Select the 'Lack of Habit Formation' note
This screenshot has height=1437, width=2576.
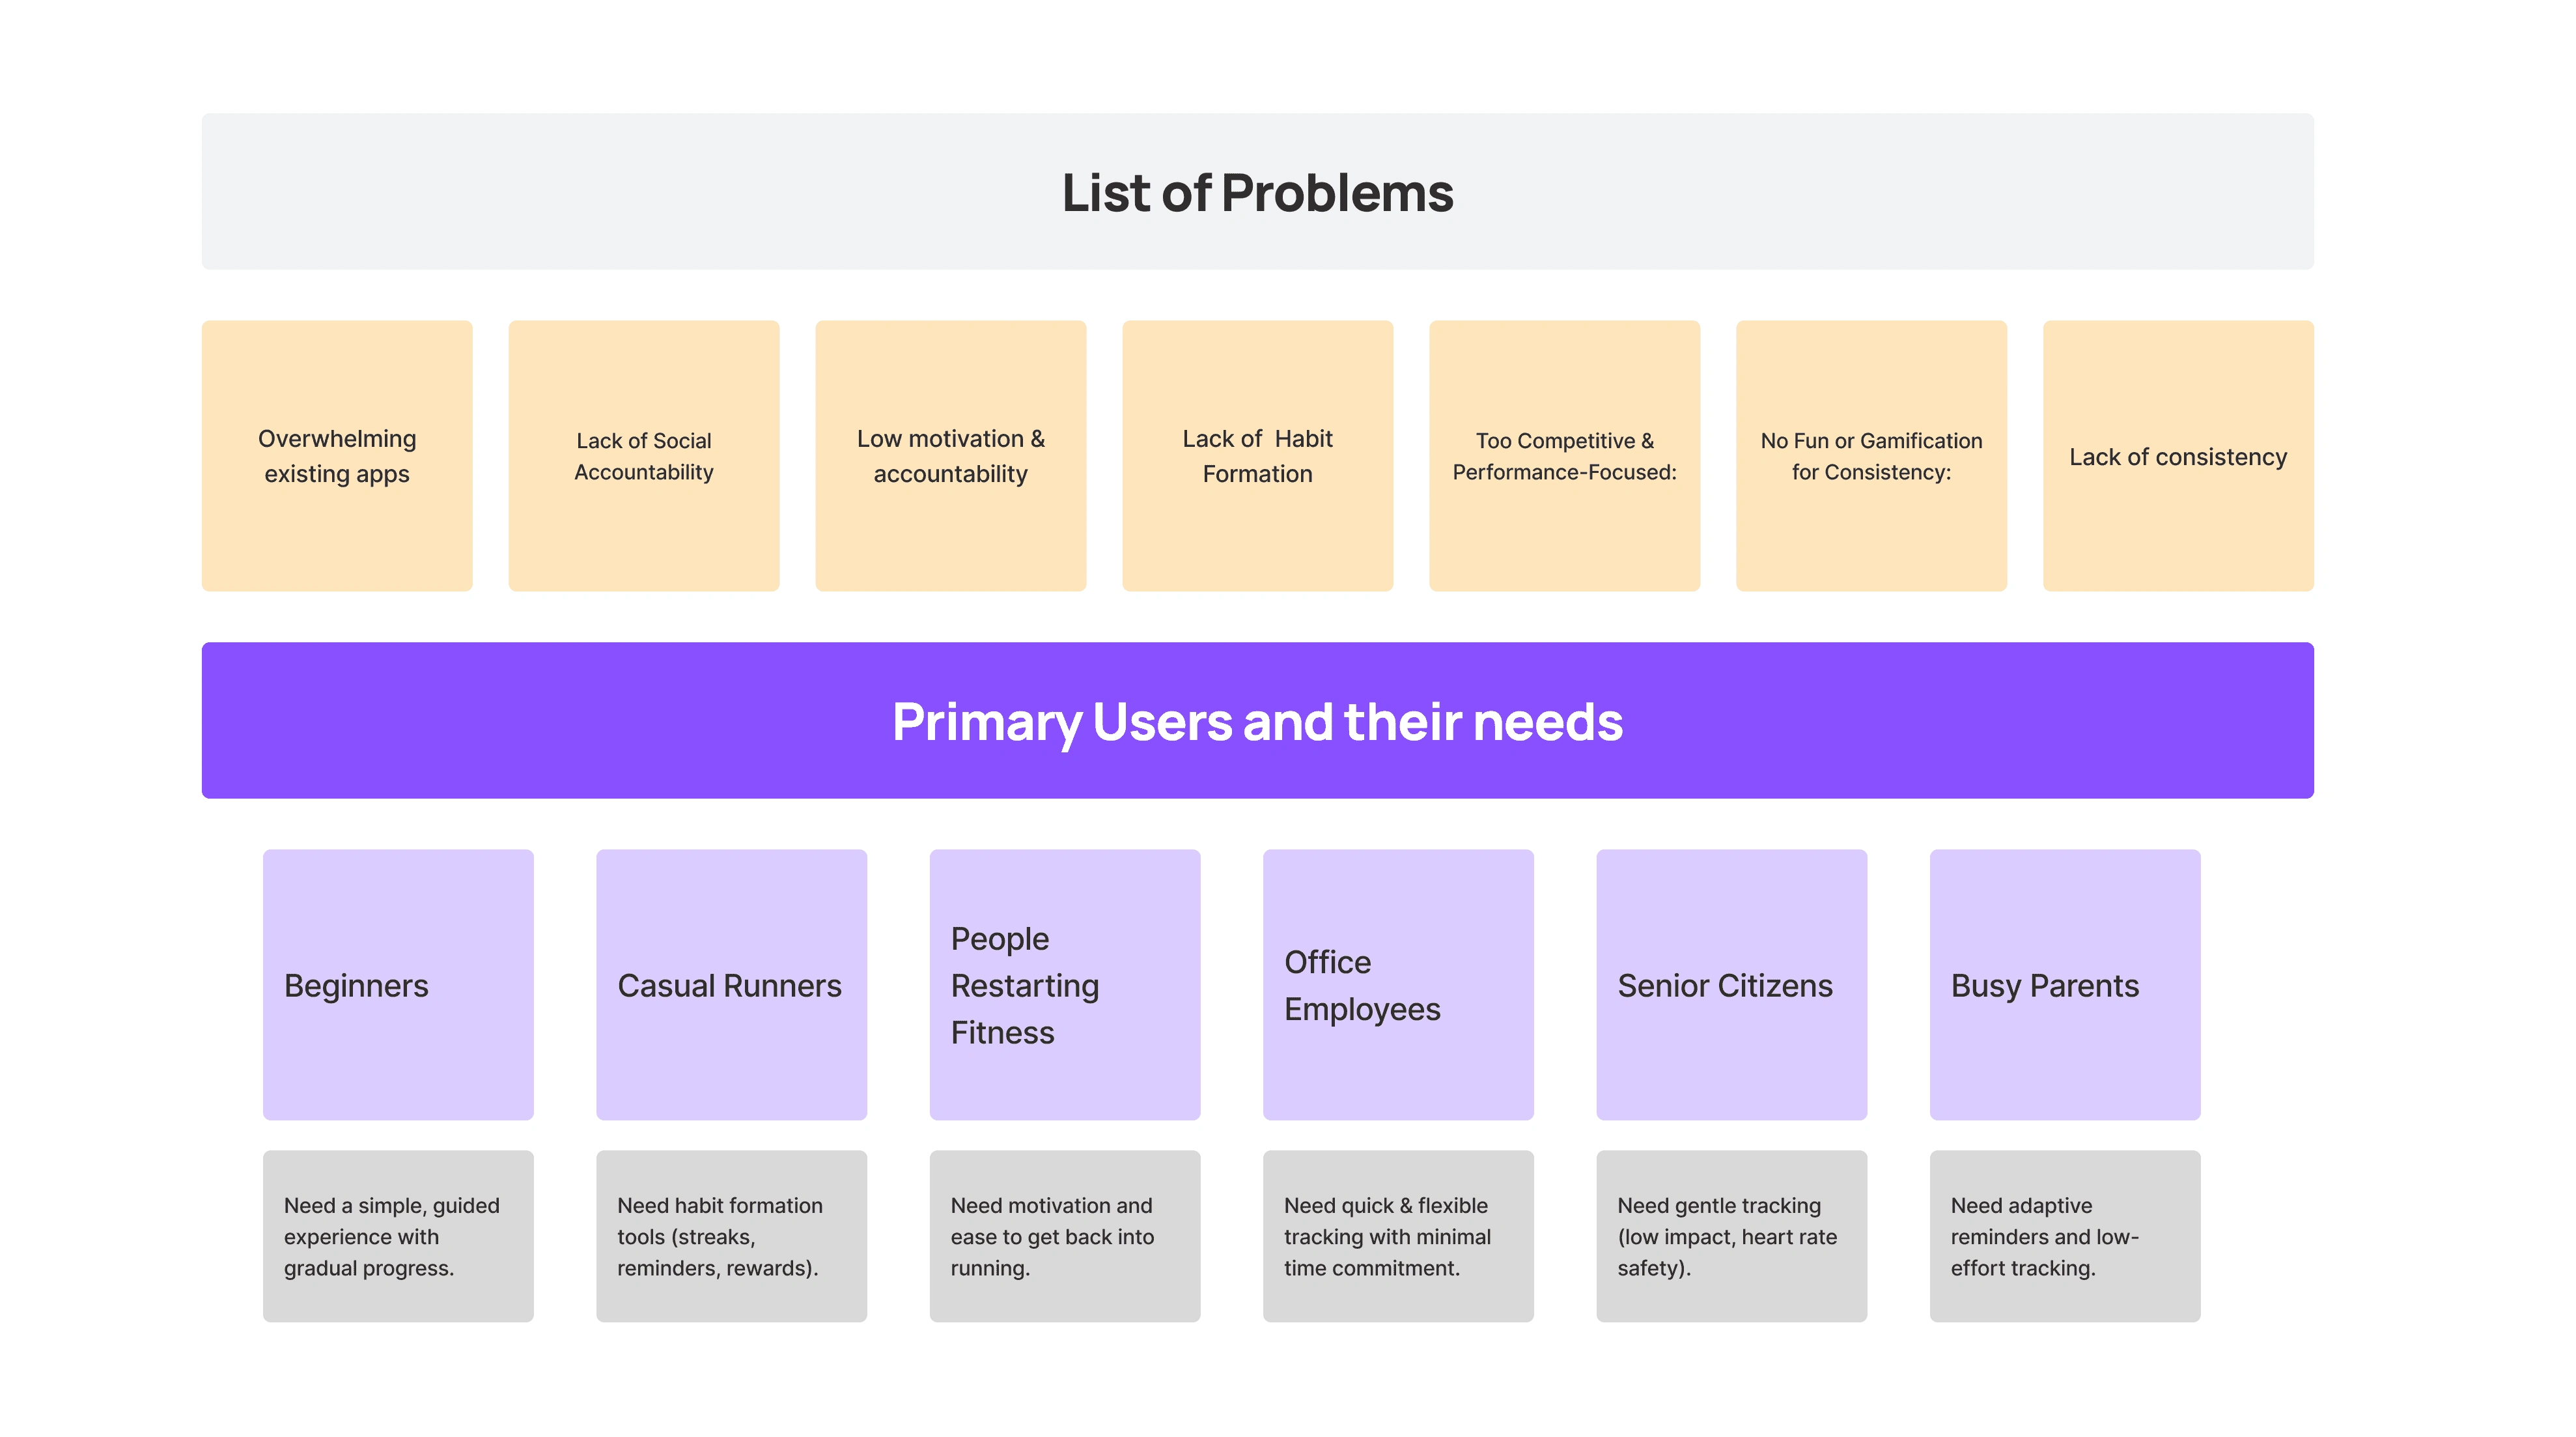pos(1257,455)
